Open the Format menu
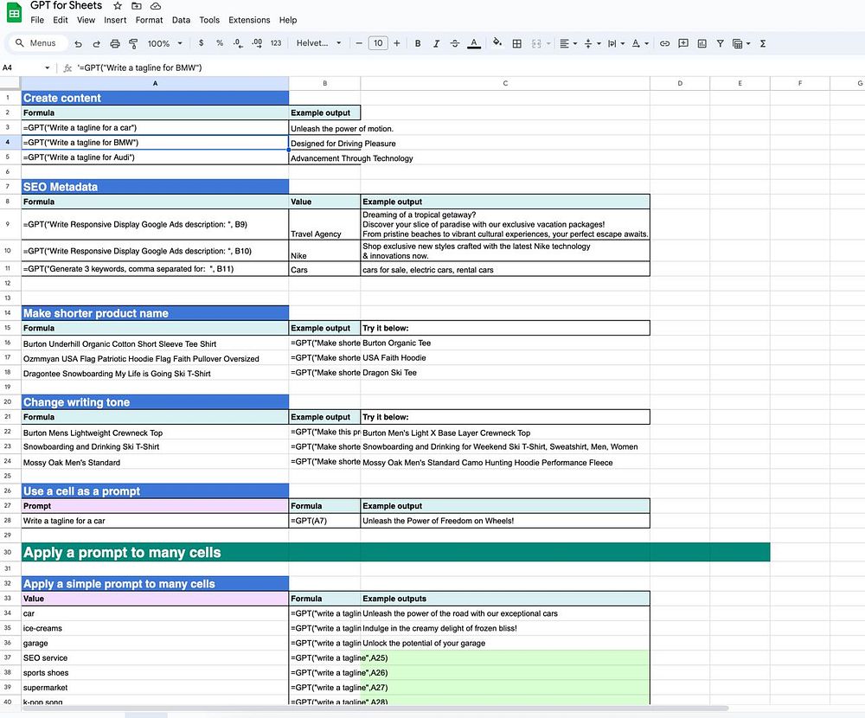This screenshot has height=718, width=865. [x=149, y=20]
